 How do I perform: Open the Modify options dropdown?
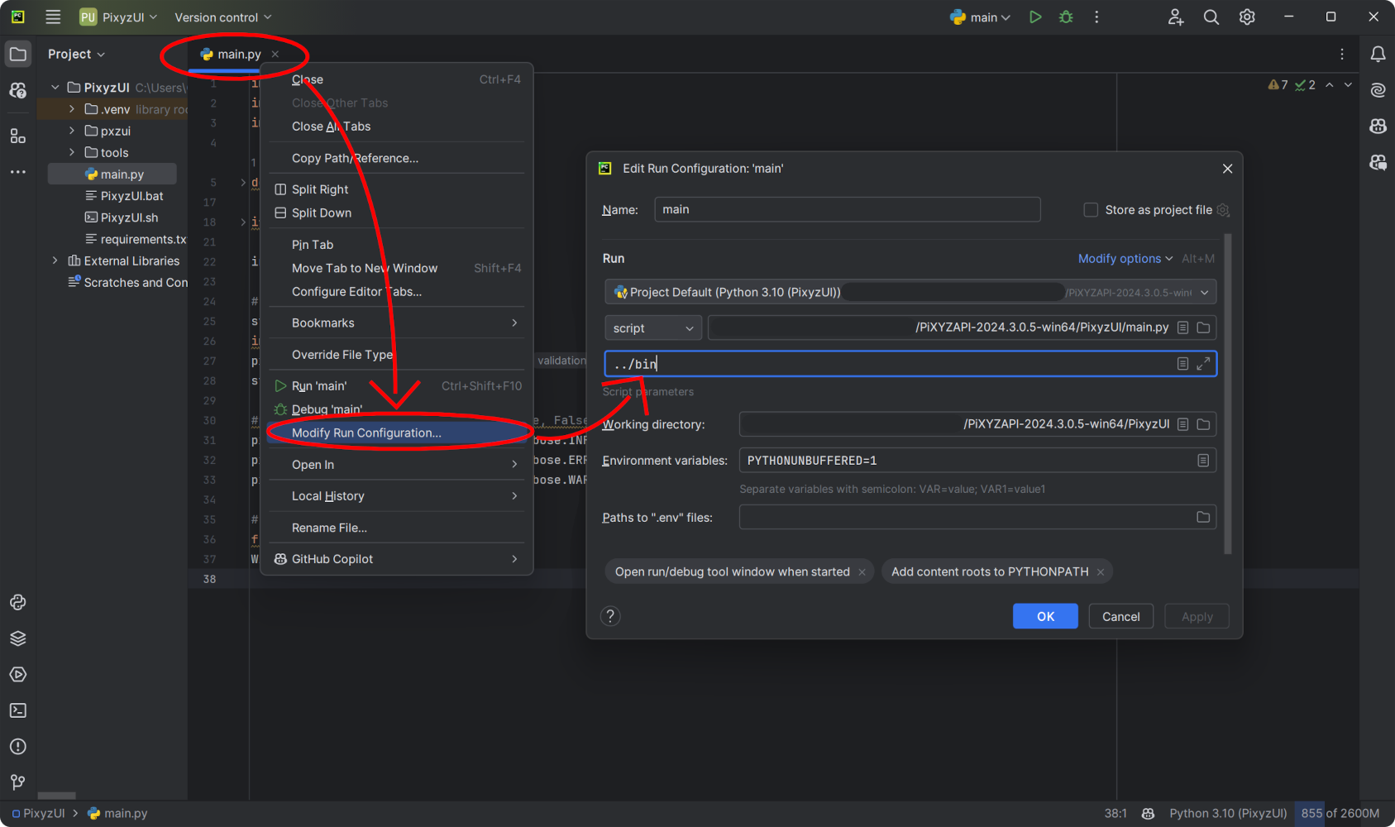1120,258
